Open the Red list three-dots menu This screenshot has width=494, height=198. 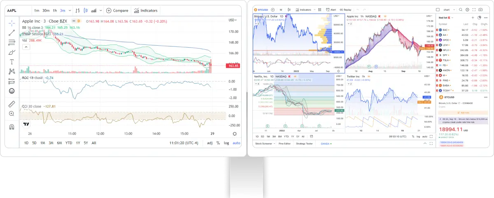click(x=486, y=18)
